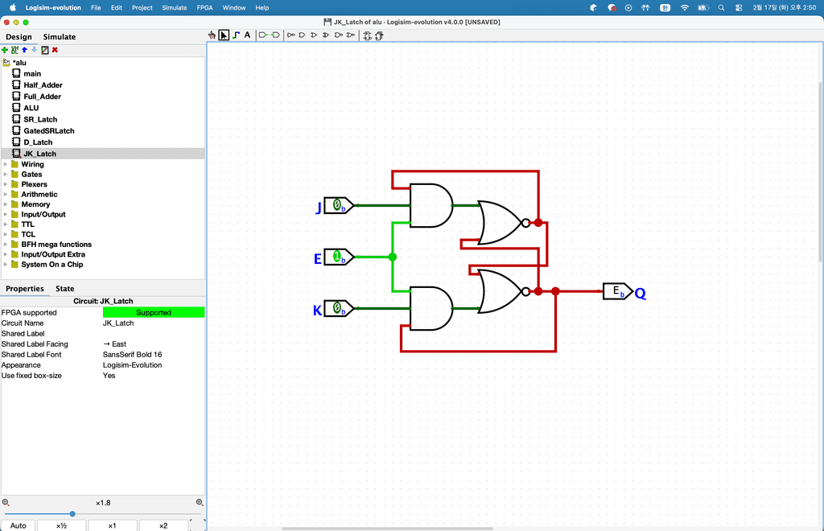Click the red Delete Circuit X icon

click(55, 50)
